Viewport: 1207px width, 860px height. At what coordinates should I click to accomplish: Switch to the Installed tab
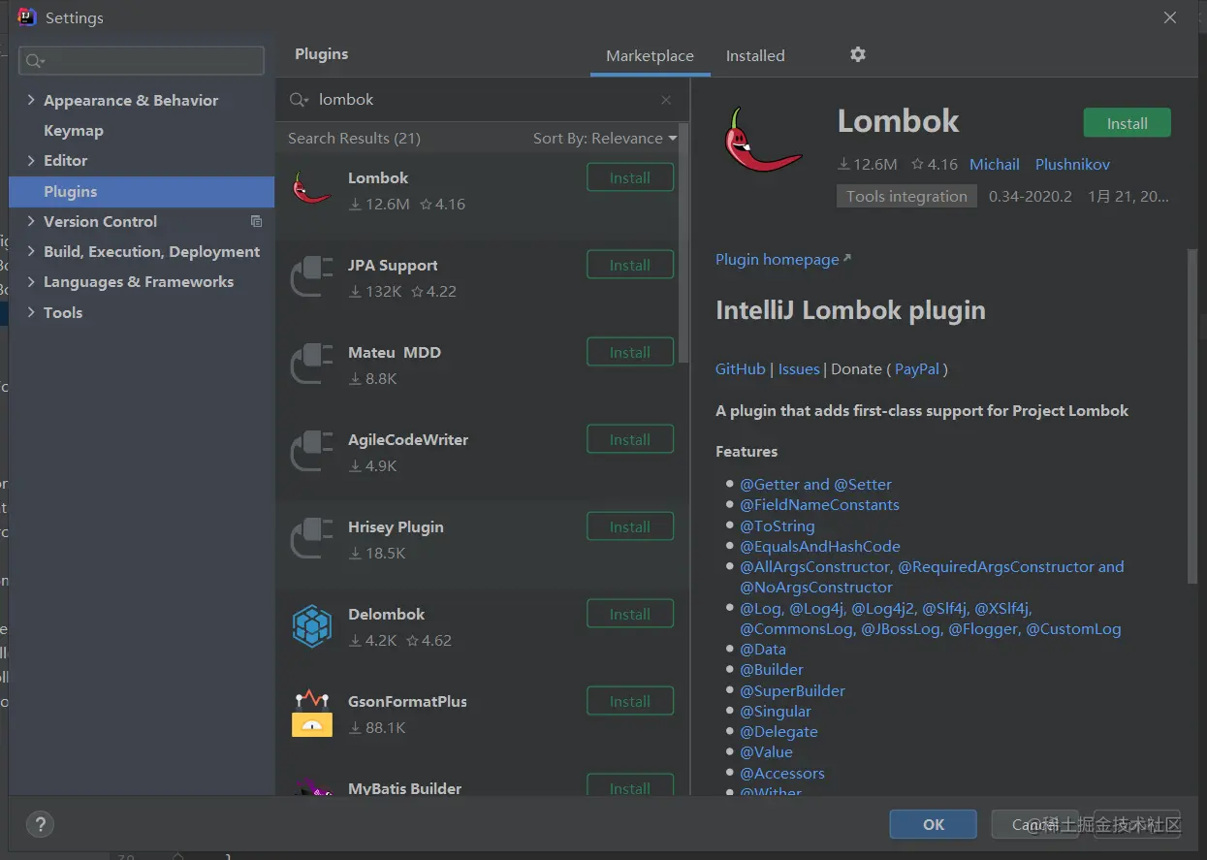tap(755, 56)
